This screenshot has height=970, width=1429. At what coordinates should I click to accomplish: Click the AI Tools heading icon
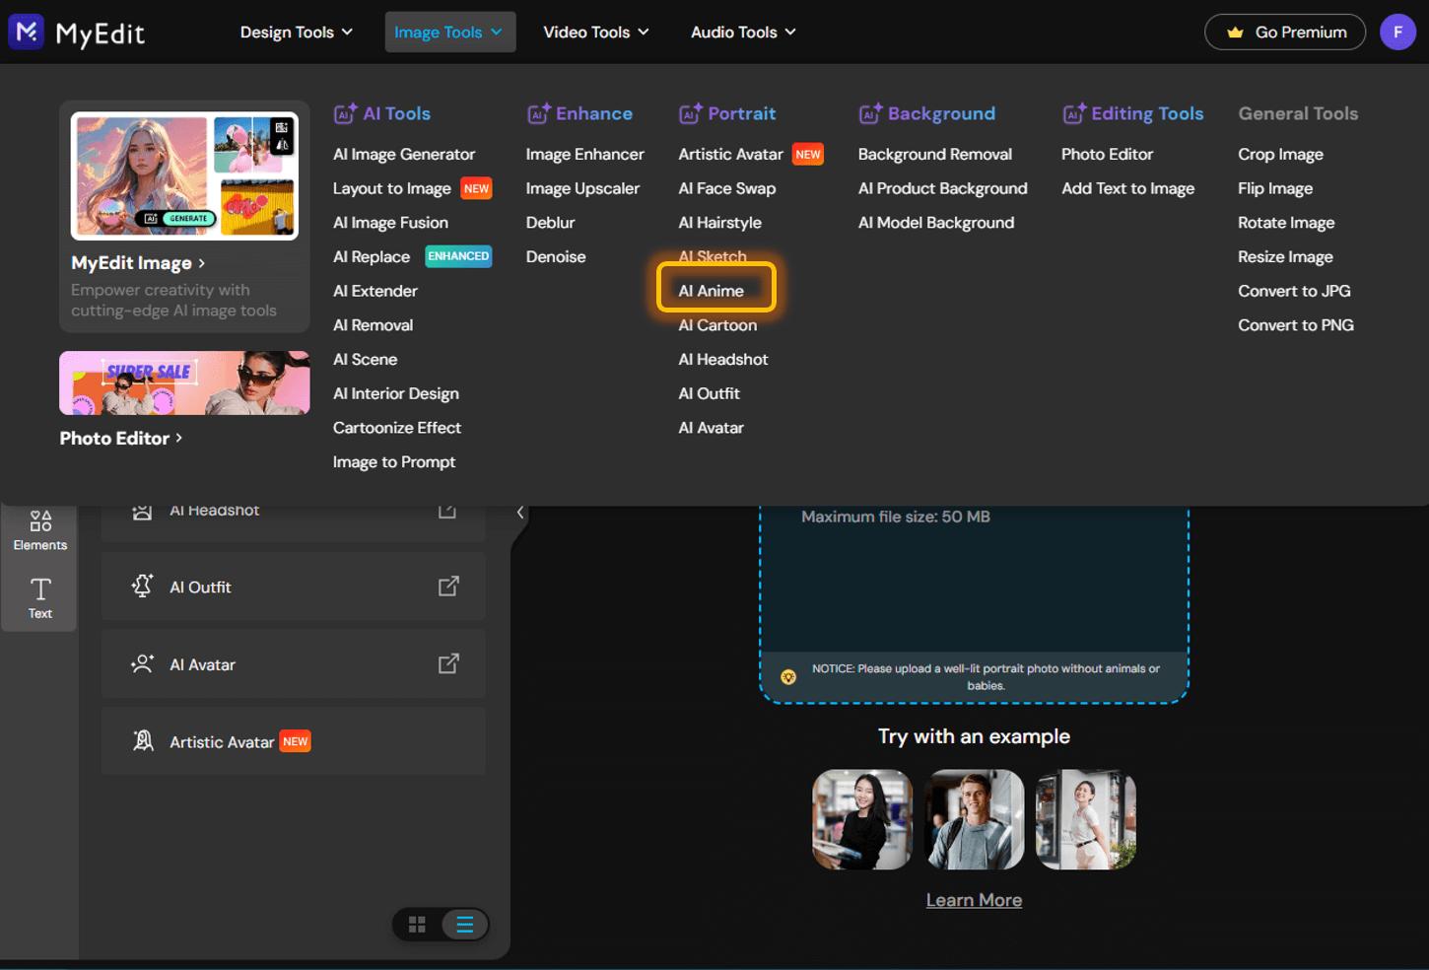345,113
